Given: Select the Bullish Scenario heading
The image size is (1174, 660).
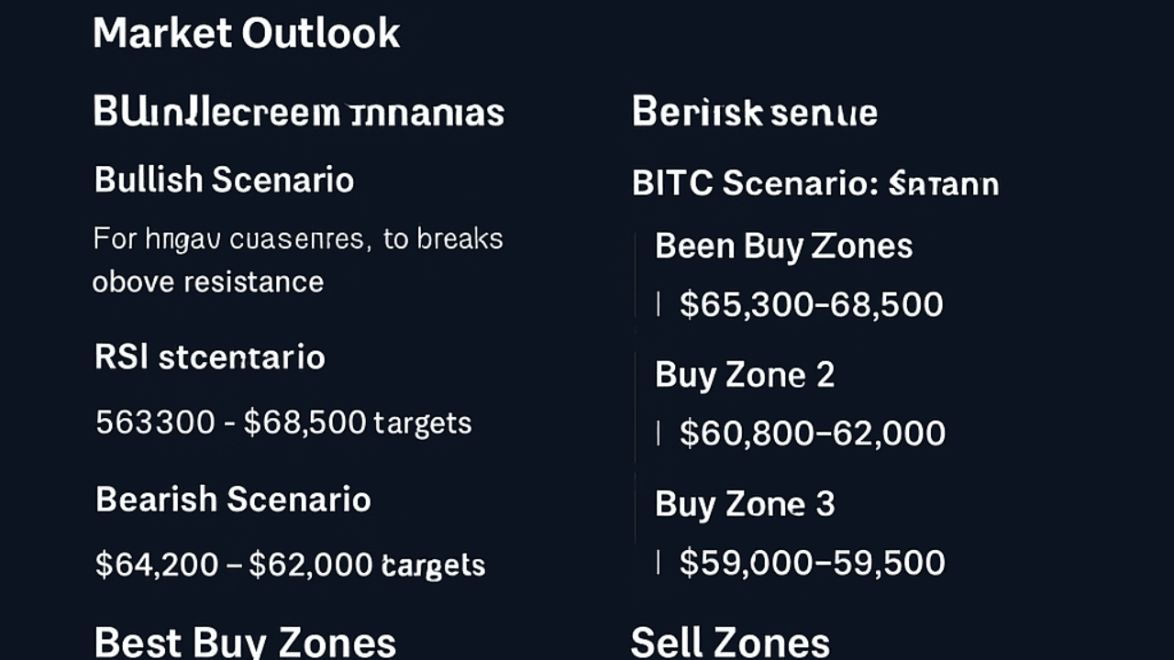Looking at the screenshot, I should (224, 180).
